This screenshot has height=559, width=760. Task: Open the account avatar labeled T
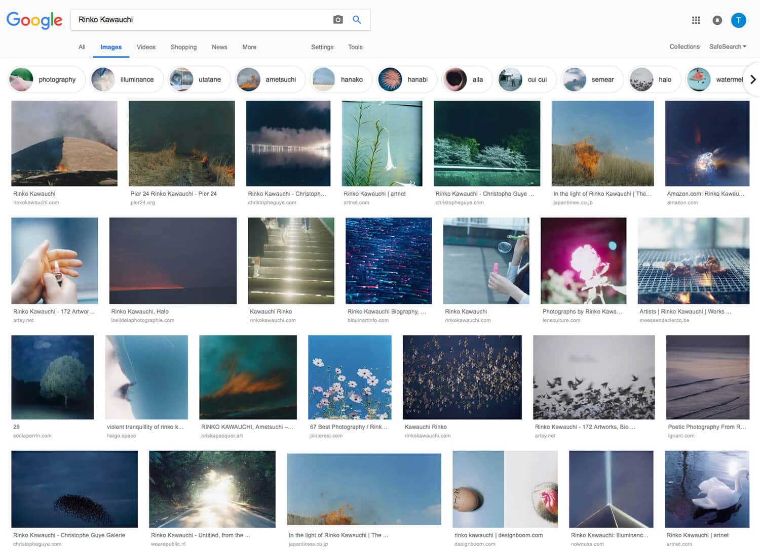click(738, 20)
